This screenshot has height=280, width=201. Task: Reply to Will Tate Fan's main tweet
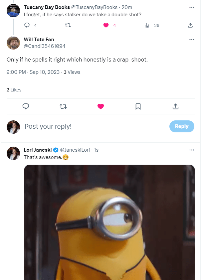click(26, 106)
